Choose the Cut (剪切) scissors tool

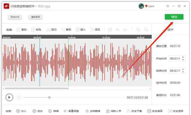tap(51, 30)
